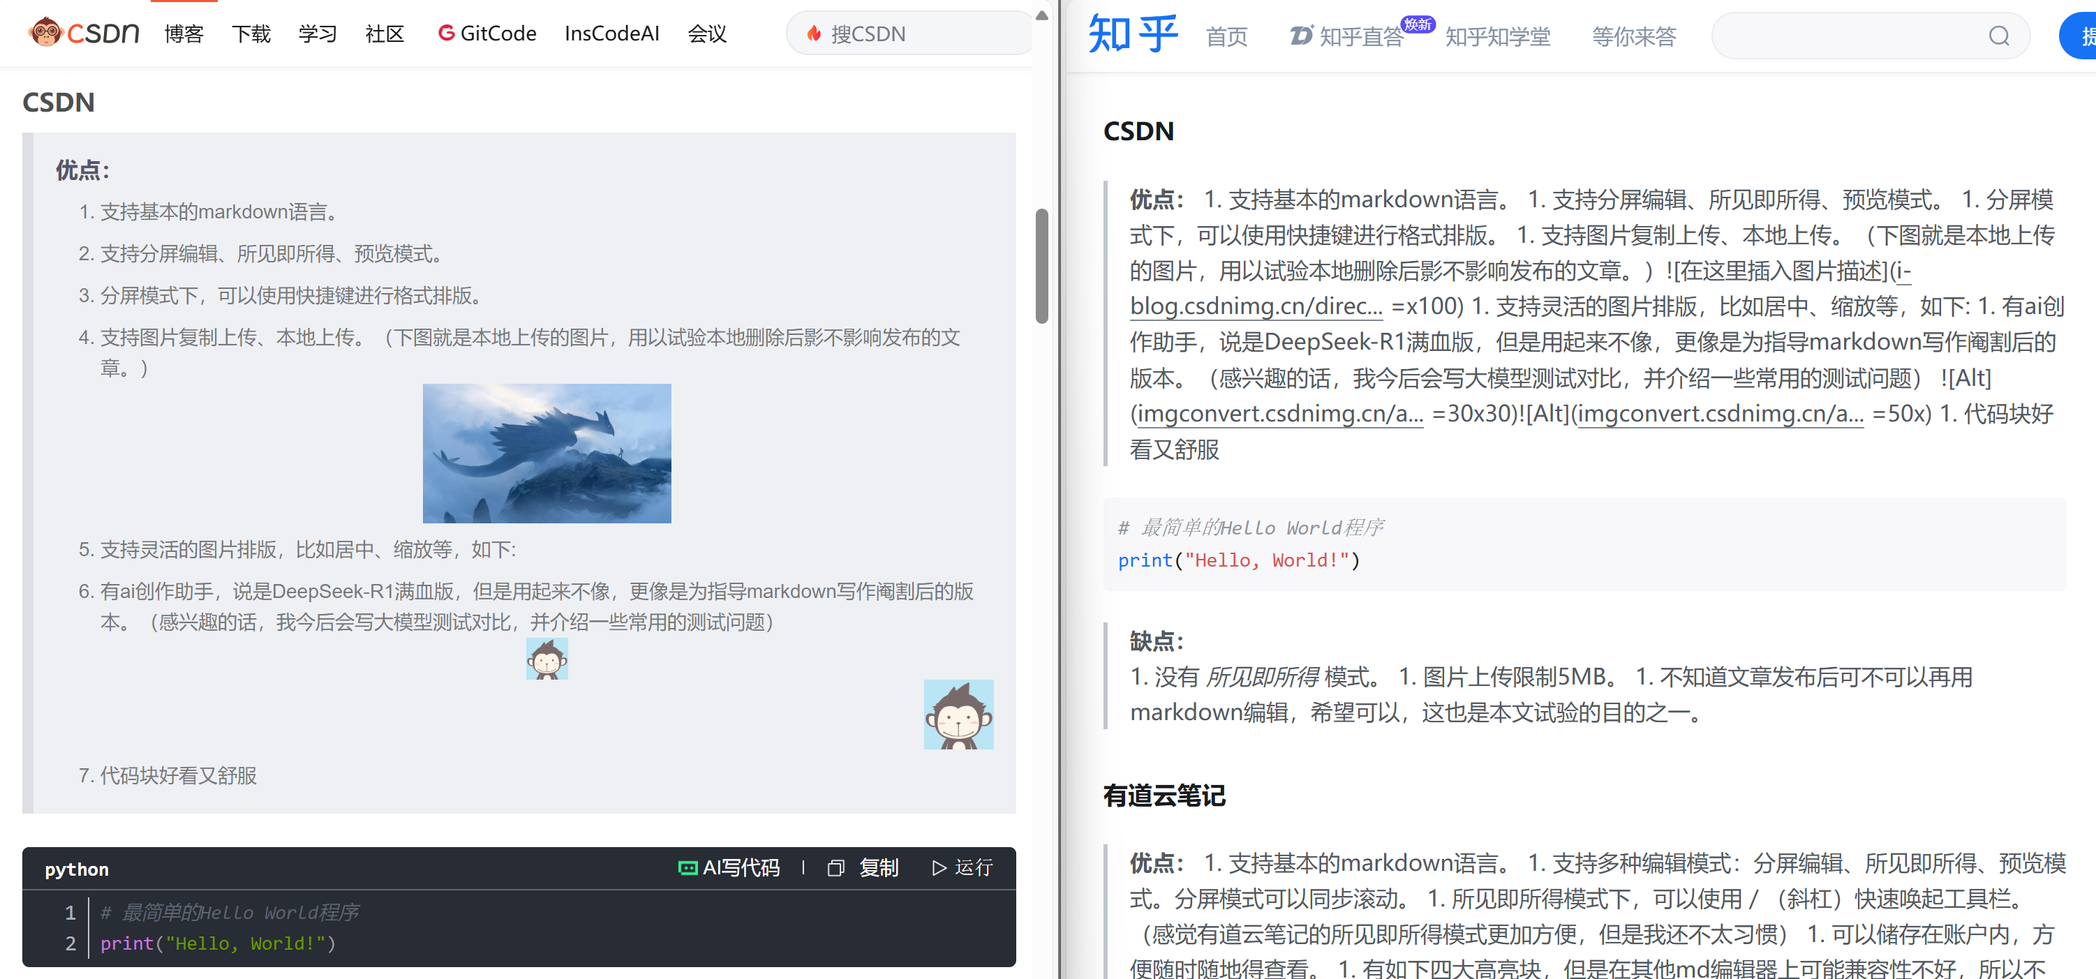Screen dimensions: 2096x979
Task: Open 等你来答 on Zhihu
Action: tap(1634, 36)
